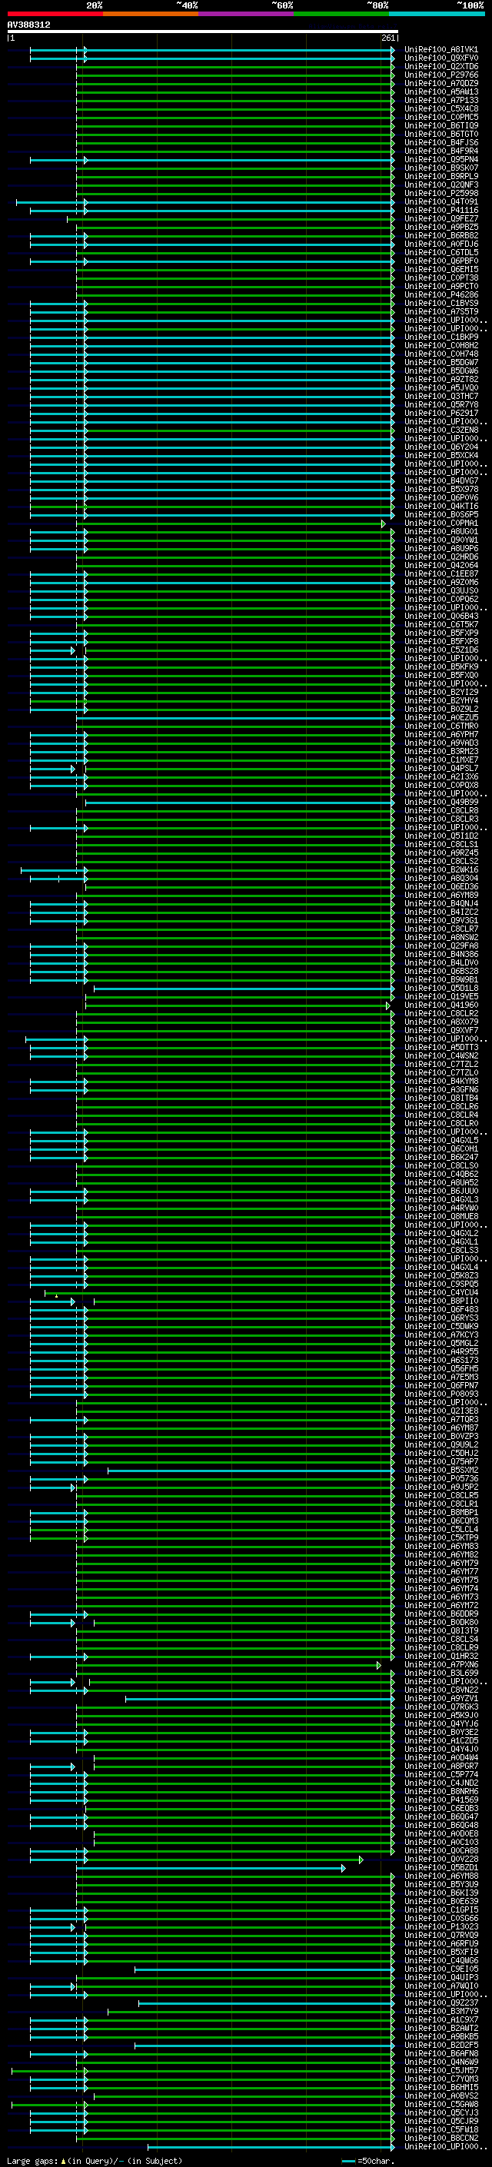Select the UniRef100_Q9FEZ7 label
This screenshot has width=492, height=2167.
tap(440, 219)
